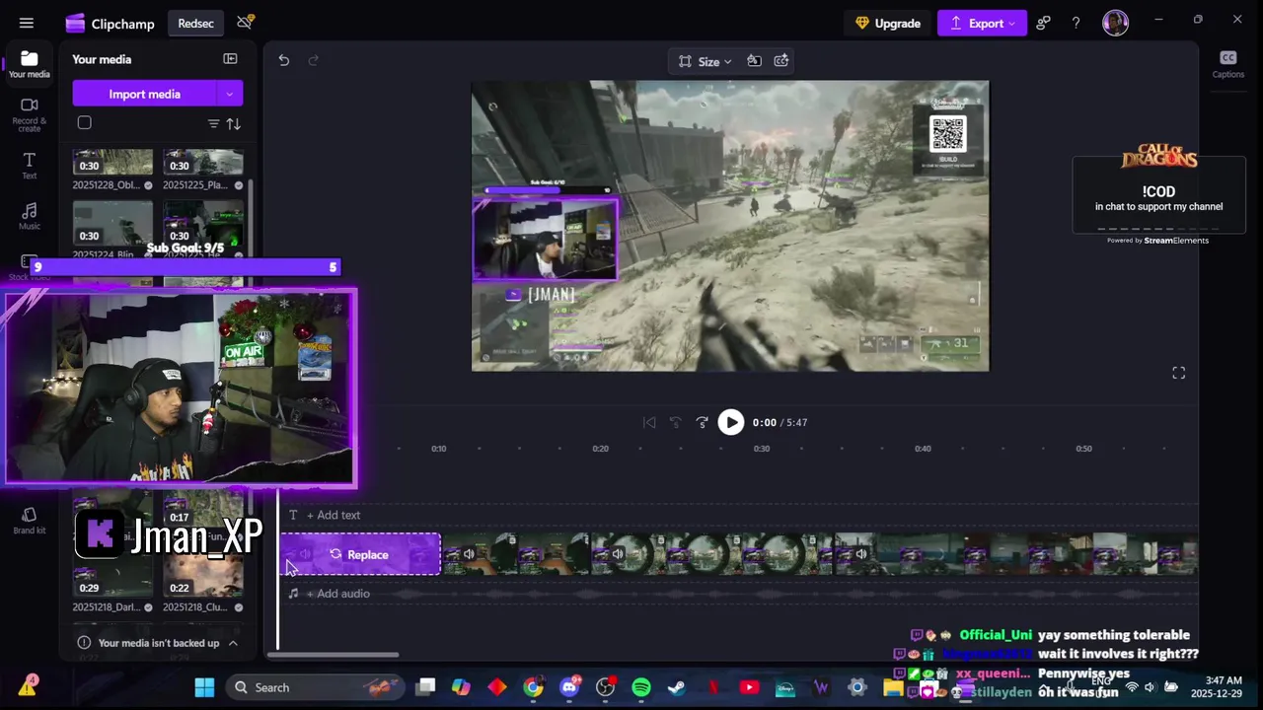
Task: Open the Captions panel
Action: [x=1227, y=64]
